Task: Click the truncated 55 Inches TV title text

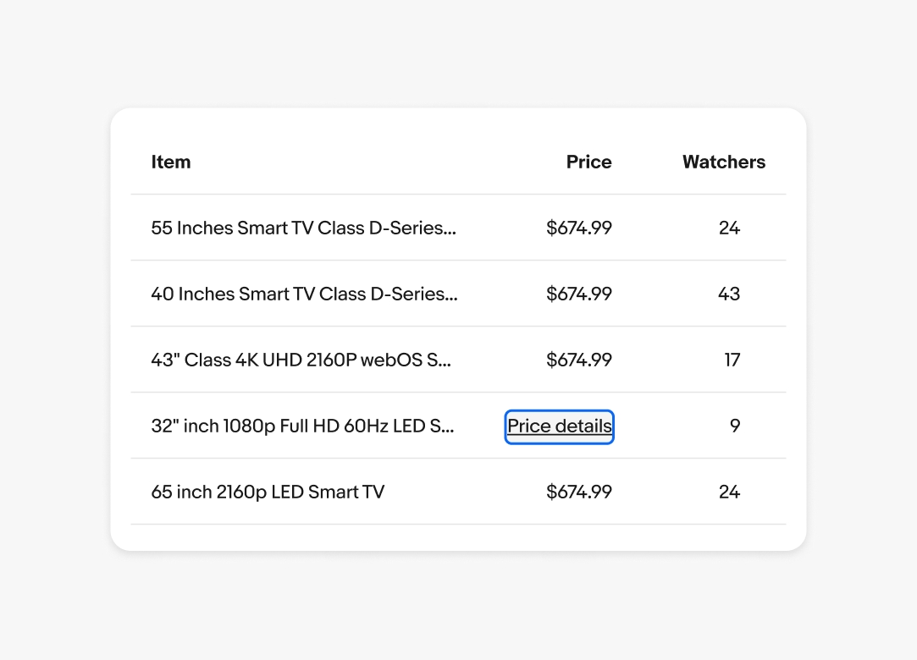Action: [304, 228]
